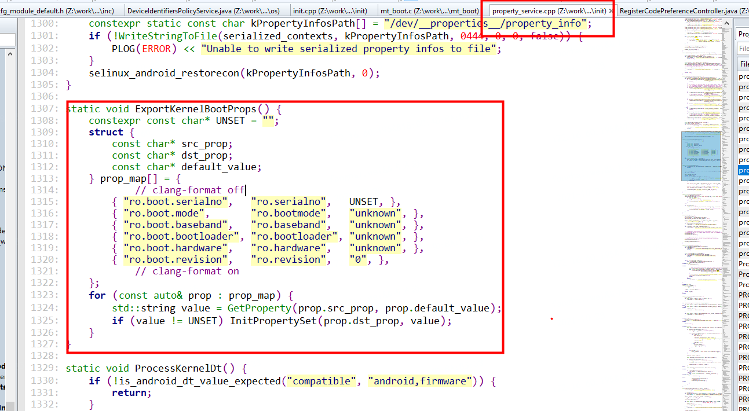The image size is (749, 411).
Task: Select the property_service.cpp tab
Action: point(549,10)
